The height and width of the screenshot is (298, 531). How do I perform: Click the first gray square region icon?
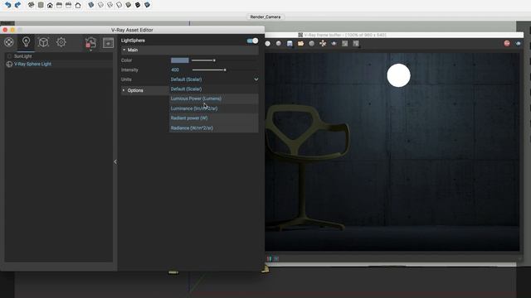345,43
